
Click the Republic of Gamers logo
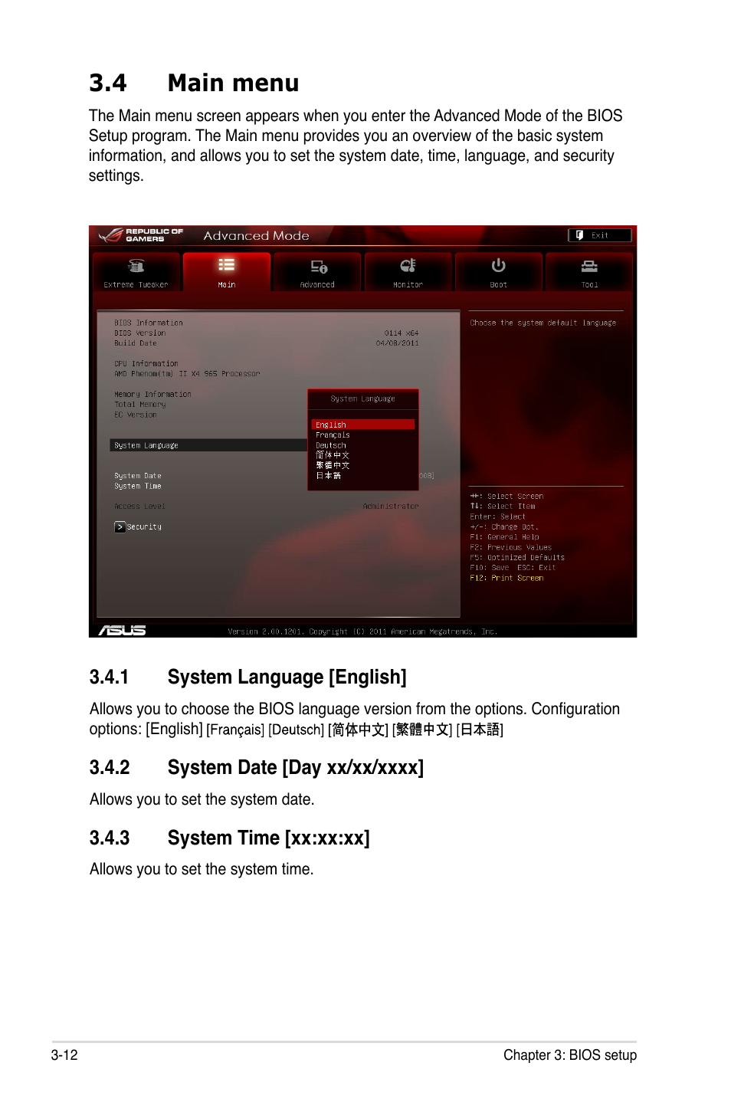point(142,235)
